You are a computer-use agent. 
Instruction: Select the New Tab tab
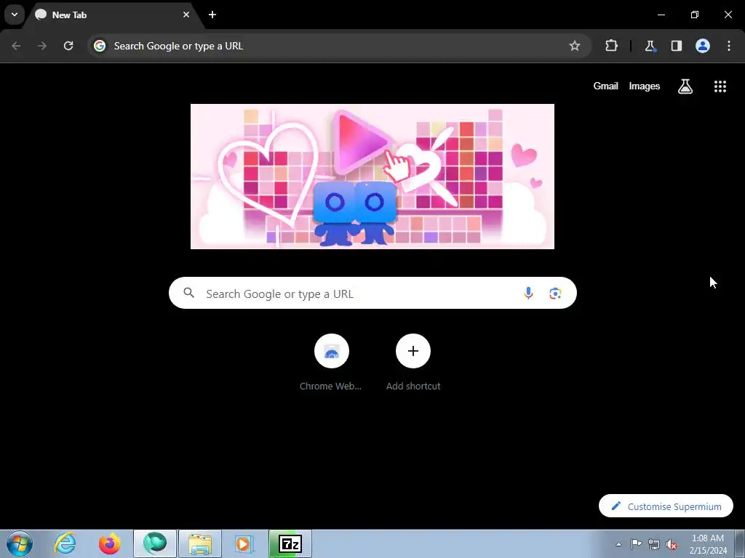tap(111, 15)
